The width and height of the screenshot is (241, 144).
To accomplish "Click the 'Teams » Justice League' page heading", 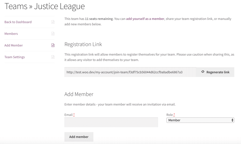I will point(45,6).
